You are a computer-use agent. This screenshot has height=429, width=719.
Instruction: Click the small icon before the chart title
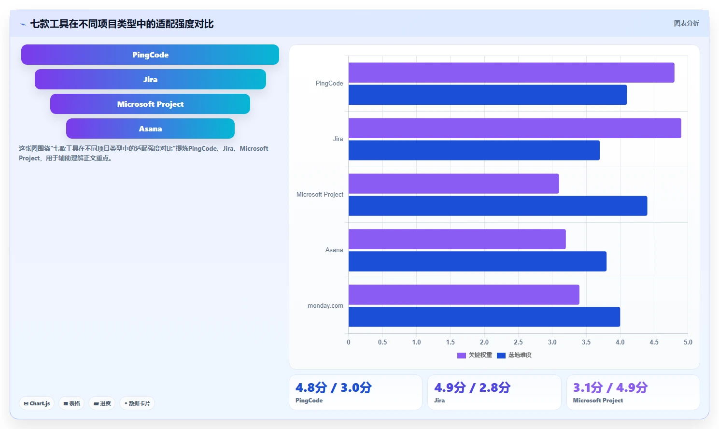click(23, 24)
